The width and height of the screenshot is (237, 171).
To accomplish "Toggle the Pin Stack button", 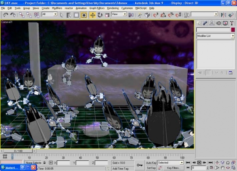I will 200,73.
